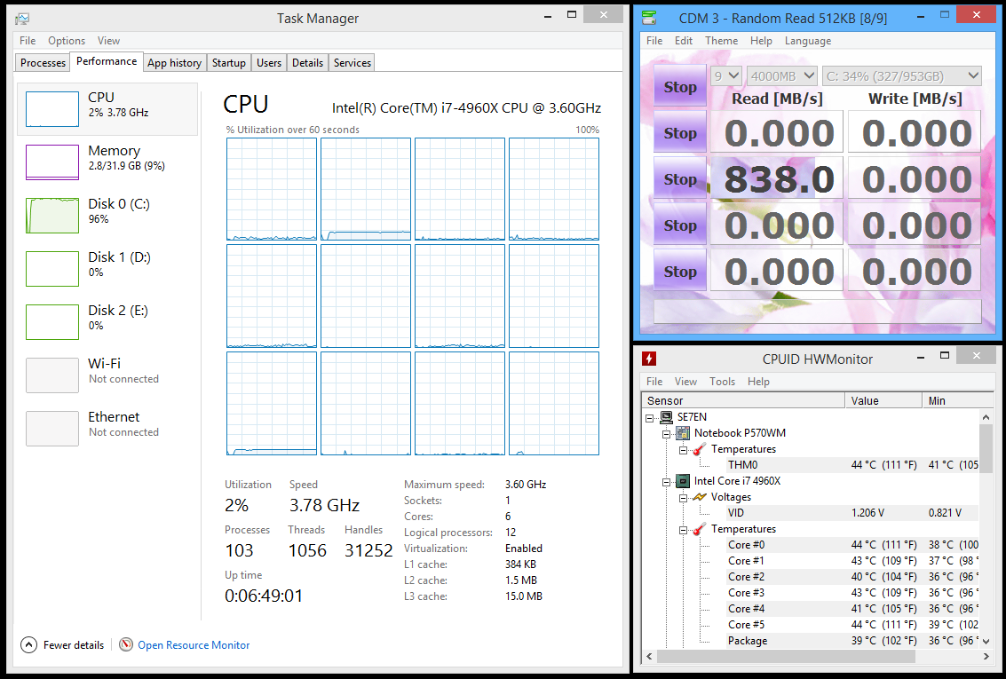Viewport: 1006px width, 679px height.
Task: Select the Disk 0 (C:) graph thumbnail
Action: pos(52,216)
